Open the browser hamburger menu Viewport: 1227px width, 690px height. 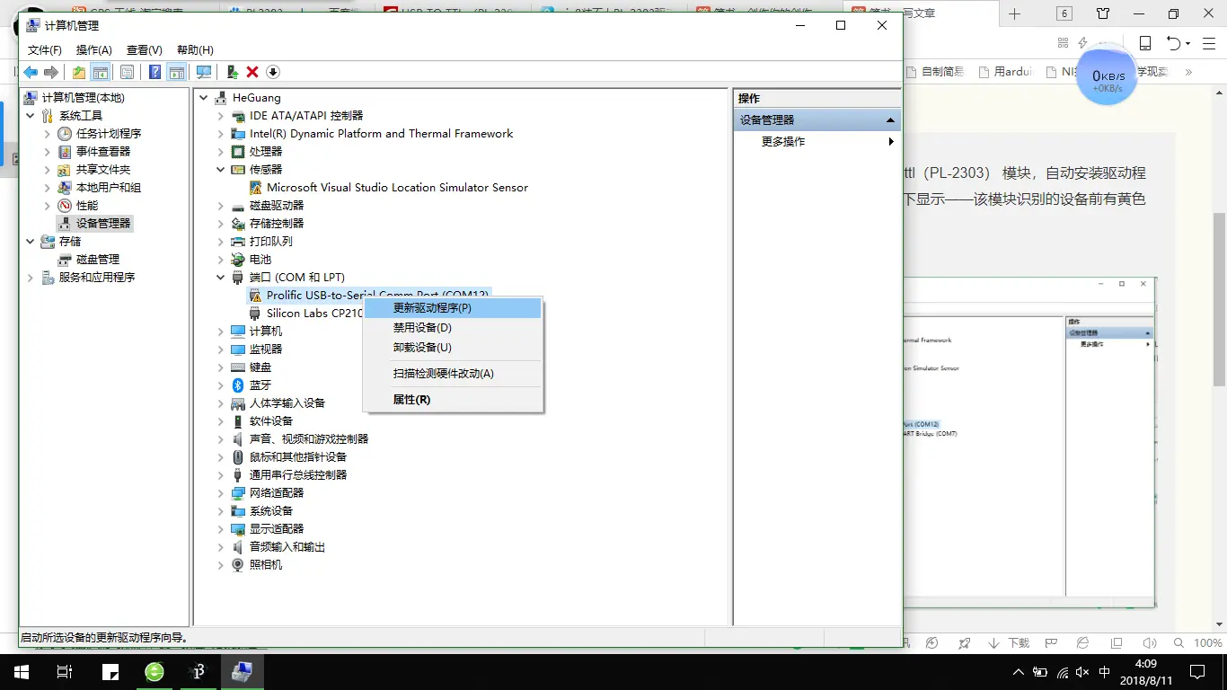1210,43
